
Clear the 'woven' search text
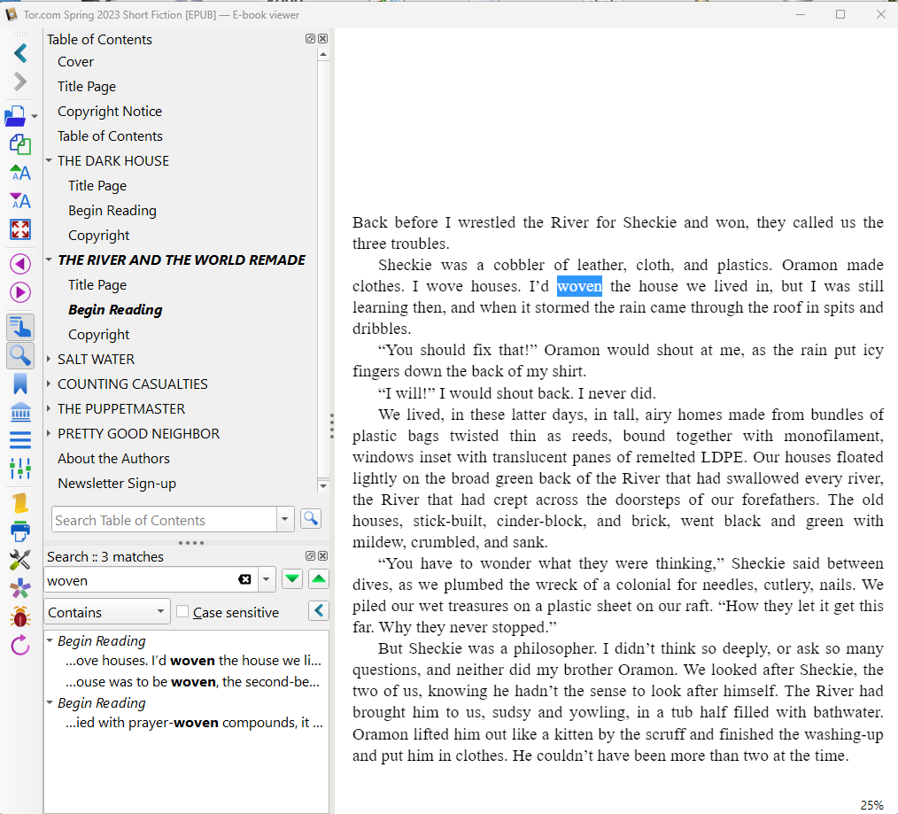244,579
